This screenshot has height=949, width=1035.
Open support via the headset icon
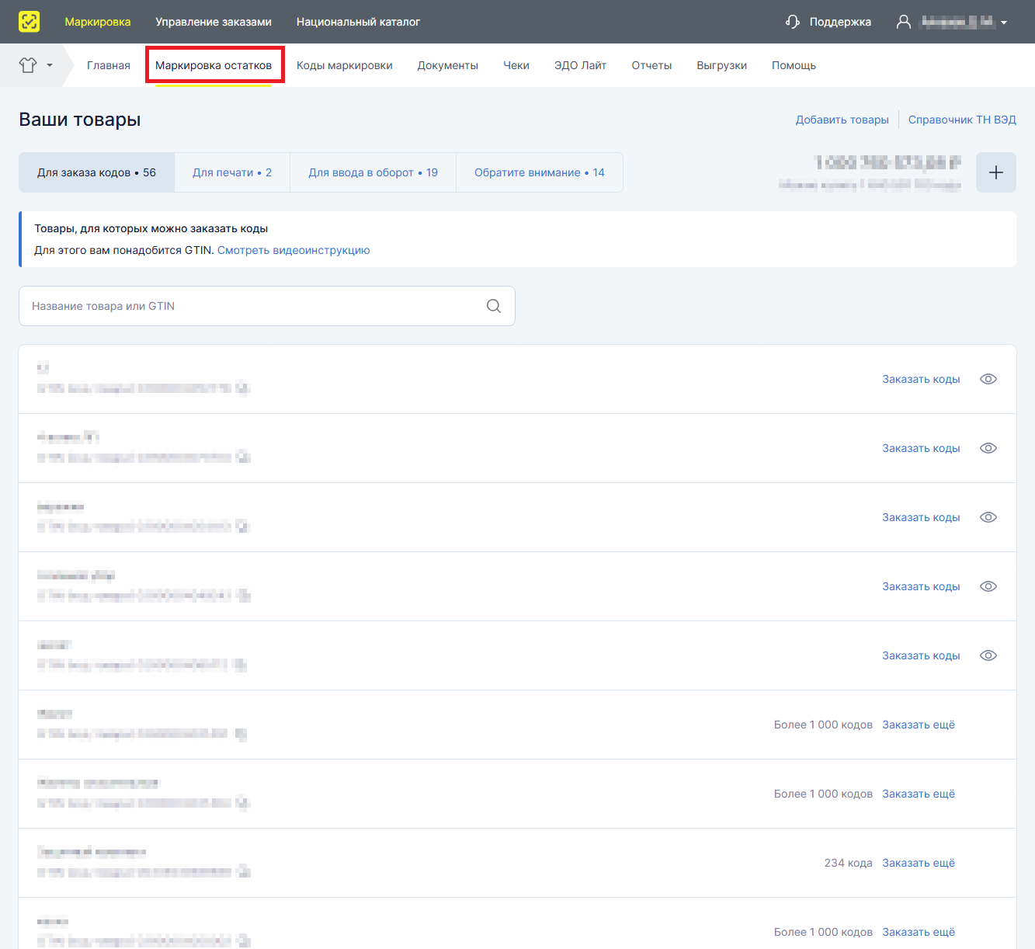pyautogui.click(x=792, y=22)
